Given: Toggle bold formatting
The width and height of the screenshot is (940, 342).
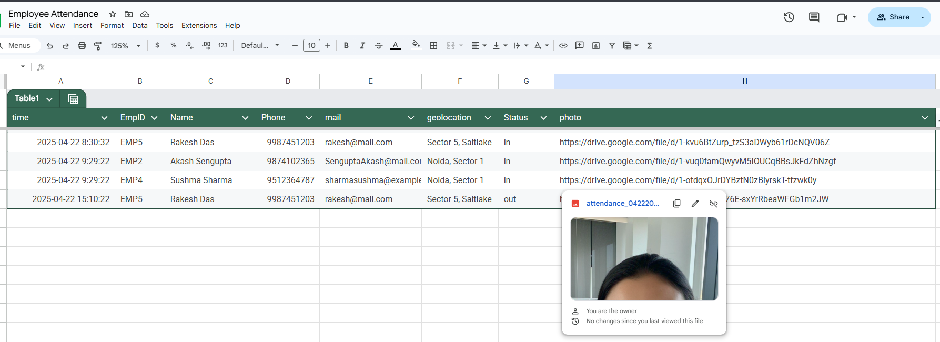Looking at the screenshot, I should (346, 46).
